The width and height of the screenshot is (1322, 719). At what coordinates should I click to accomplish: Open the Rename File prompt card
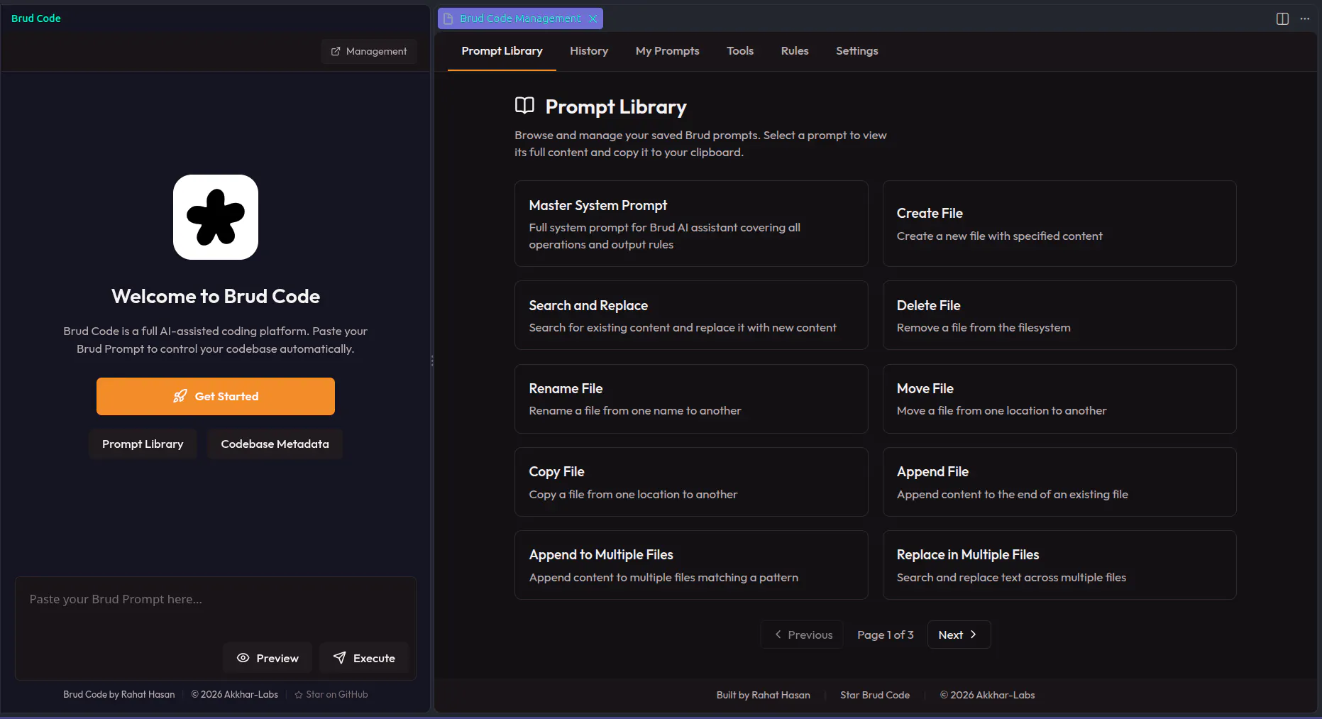pos(691,399)
